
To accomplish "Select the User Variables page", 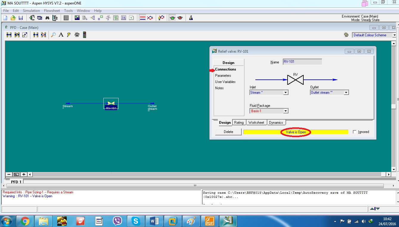I will click(225, 82).
